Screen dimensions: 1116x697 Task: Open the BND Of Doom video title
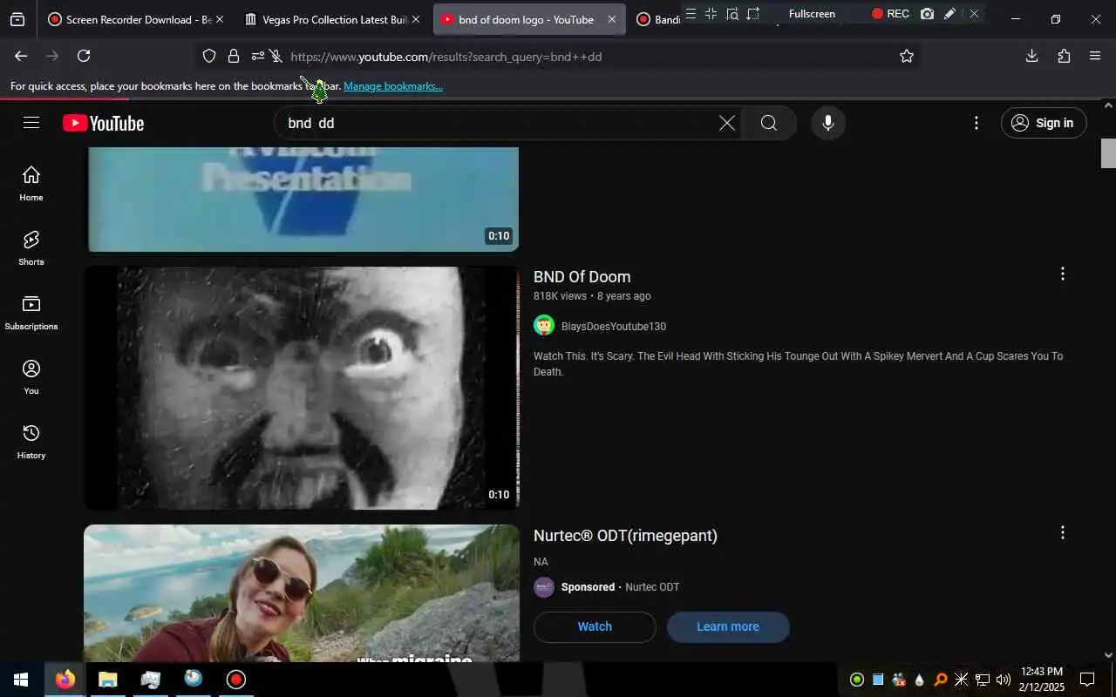click(582, 277)
